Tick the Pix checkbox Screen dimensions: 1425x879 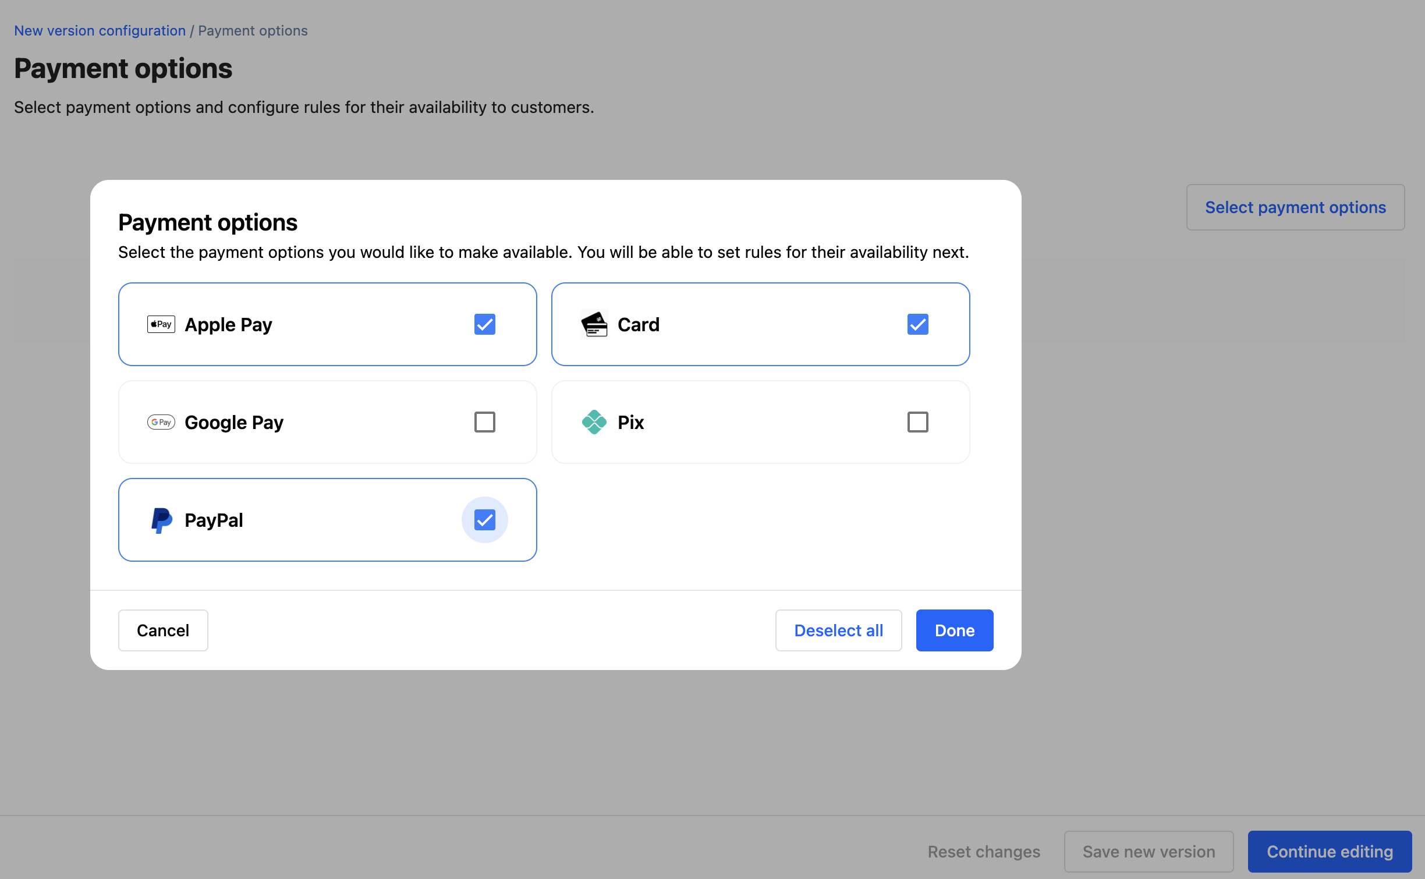coord(917,422)
